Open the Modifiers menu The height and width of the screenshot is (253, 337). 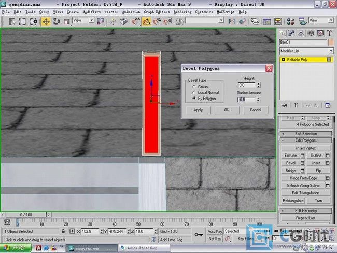92,12
